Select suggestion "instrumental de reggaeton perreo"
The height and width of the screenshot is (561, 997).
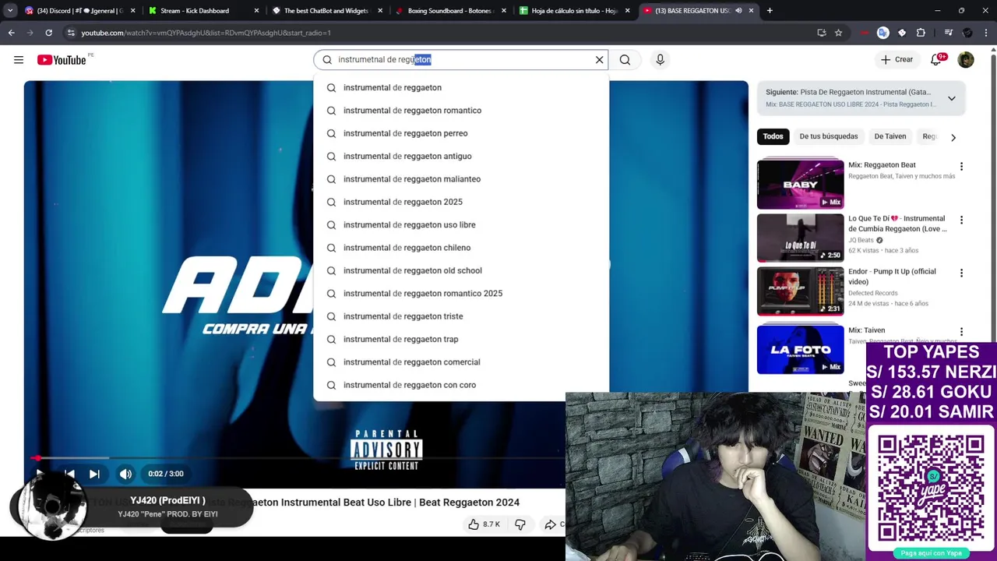461,133
